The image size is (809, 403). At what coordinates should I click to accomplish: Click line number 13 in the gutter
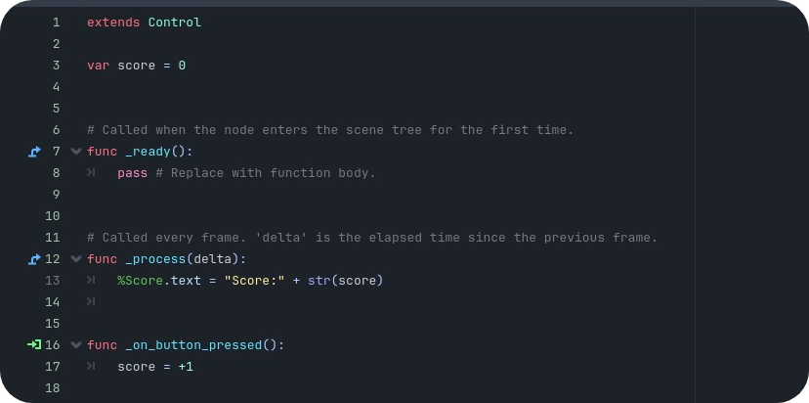pyautogui.click(x=53, y=281)
